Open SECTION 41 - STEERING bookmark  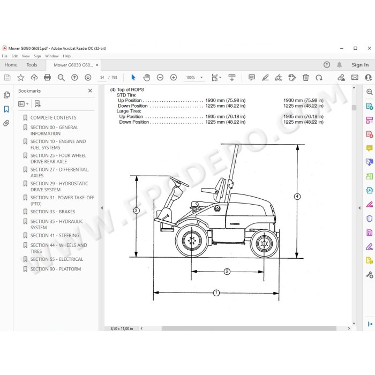coord(55,236)
